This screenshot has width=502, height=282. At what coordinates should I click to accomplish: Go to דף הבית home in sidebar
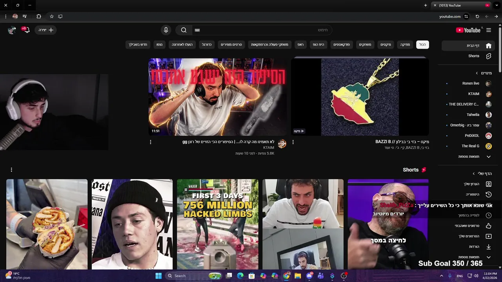point(469,46)
